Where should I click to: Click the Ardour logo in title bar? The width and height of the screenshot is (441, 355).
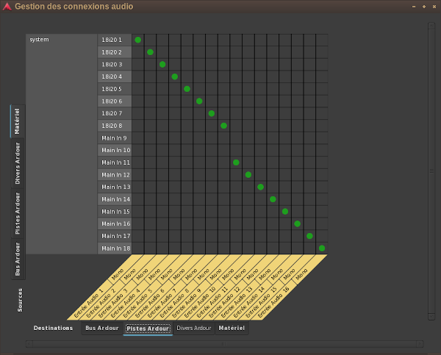coord(7,7)
